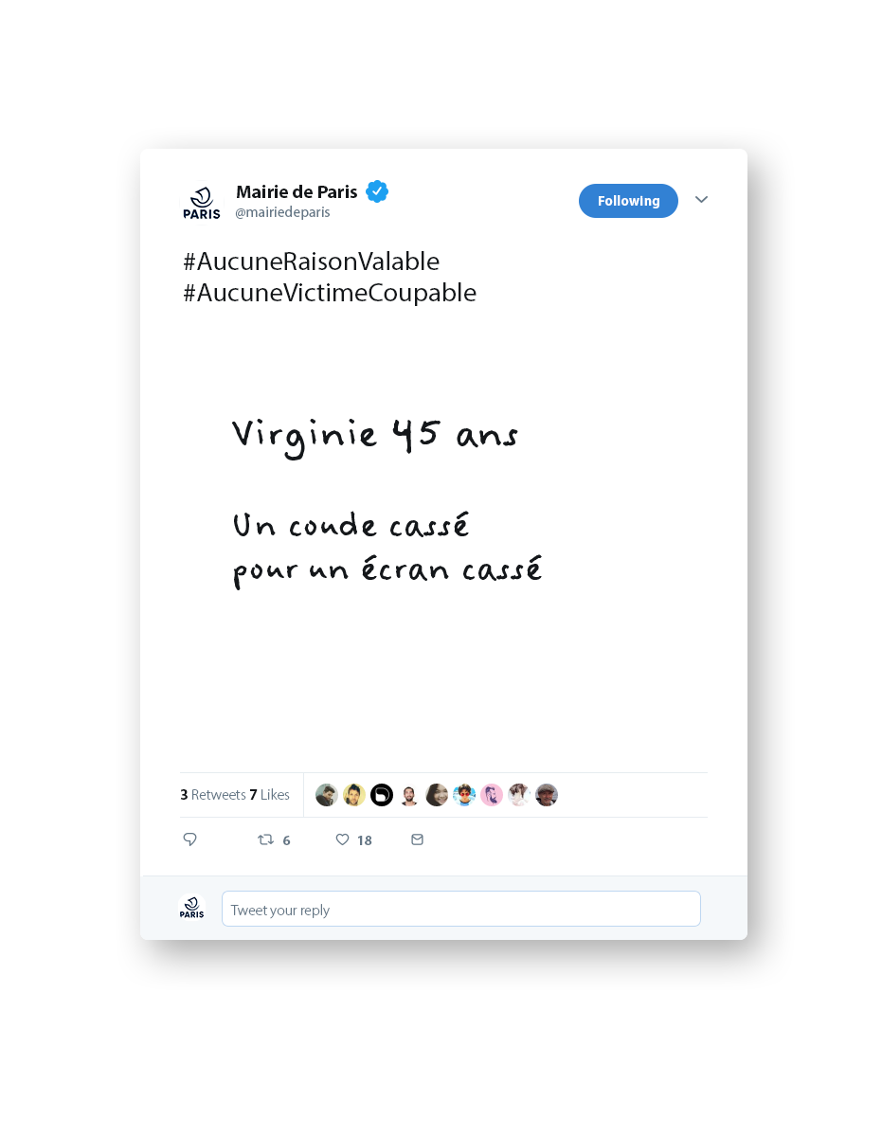The image size is (882, 1137).
Task: Open the black circular liker avatar
Action: point(382,795)
